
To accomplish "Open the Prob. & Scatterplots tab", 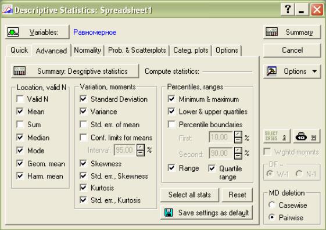I will [x=137, y=51].
